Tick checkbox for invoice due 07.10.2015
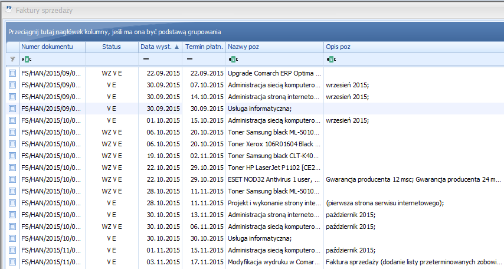Image resolution: width=504 pixels, height=269 pixels. [x=12, y=85]
